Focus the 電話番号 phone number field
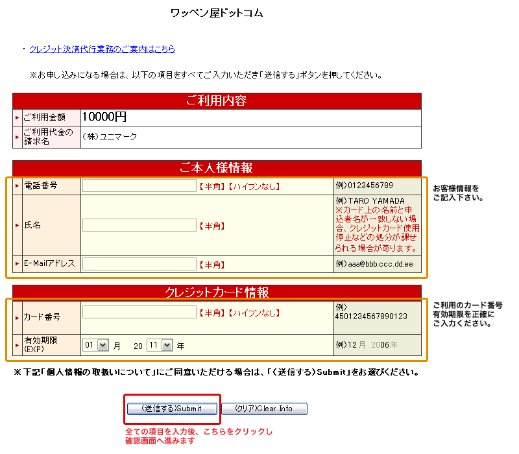This screenshot has width=519, height=454. coord(139,186)
